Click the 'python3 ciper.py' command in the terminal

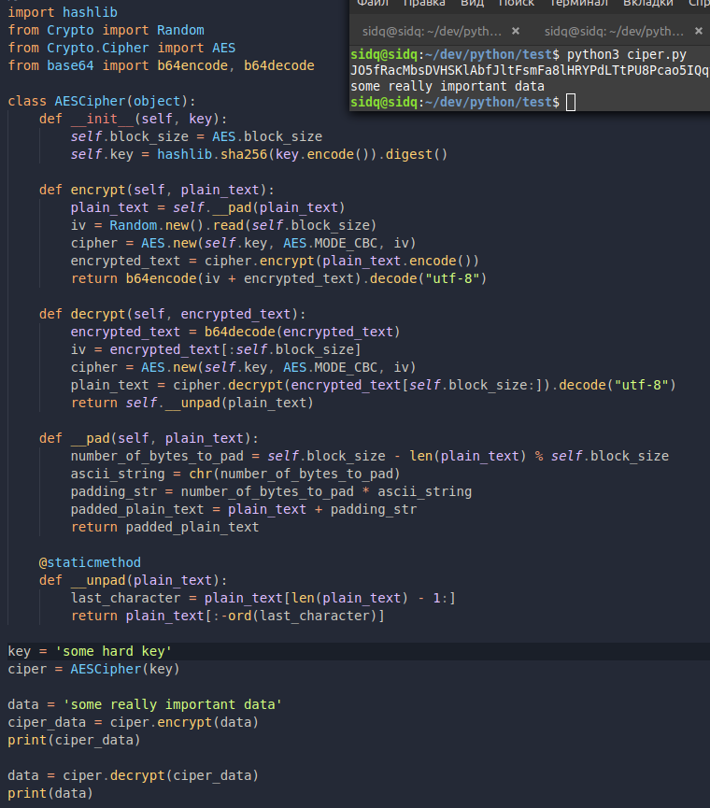point(627,54)
